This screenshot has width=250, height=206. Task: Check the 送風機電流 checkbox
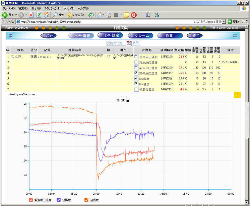(136, 89)
